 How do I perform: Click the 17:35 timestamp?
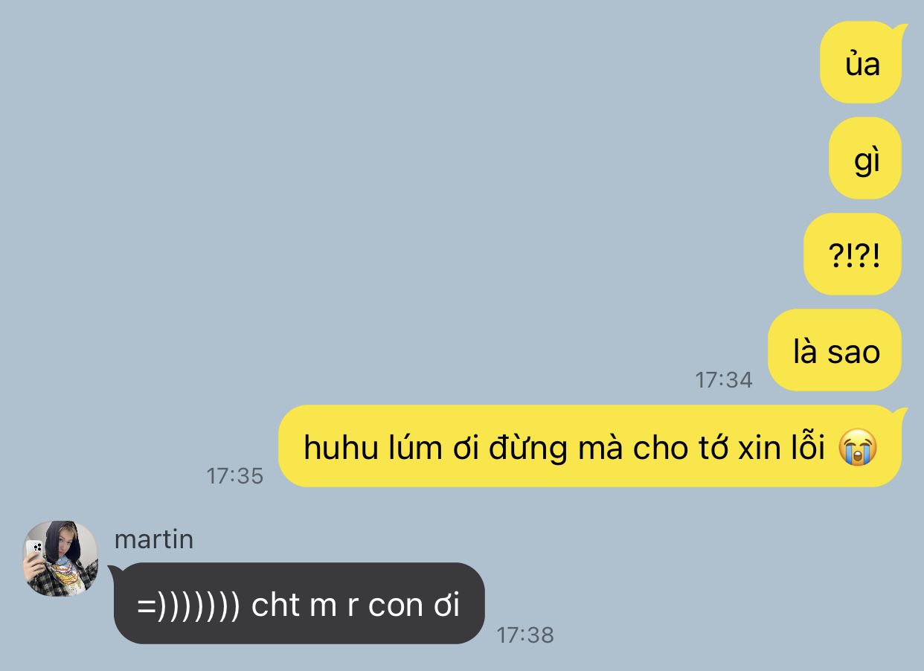click(x=235, y=476)
